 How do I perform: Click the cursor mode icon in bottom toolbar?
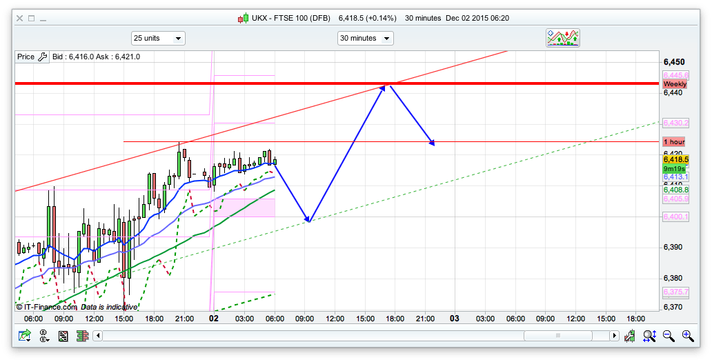pyautogui.click(x=44, y=336)
